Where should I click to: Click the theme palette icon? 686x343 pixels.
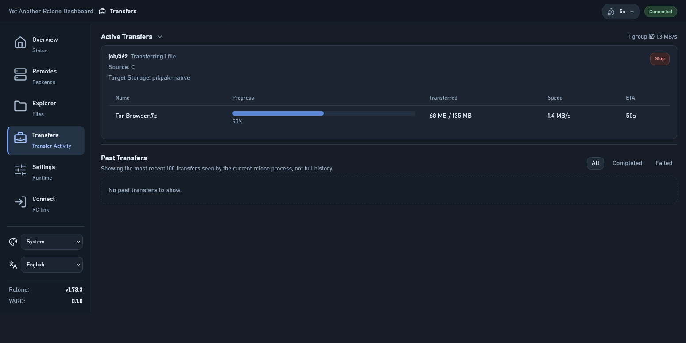(13, 242)
